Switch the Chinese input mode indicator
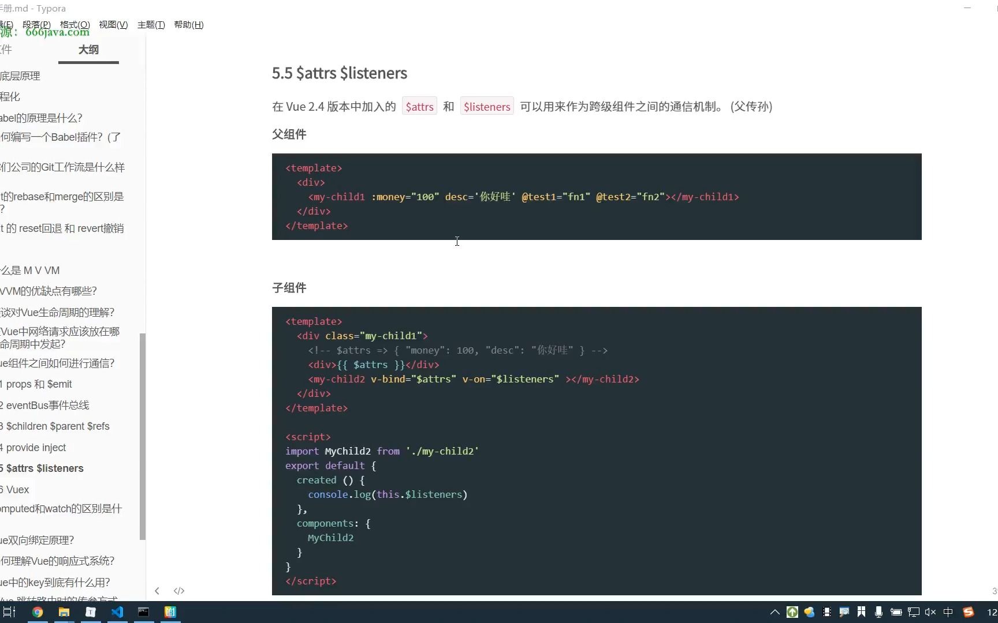Screen dimensions: 998x623 948,612
